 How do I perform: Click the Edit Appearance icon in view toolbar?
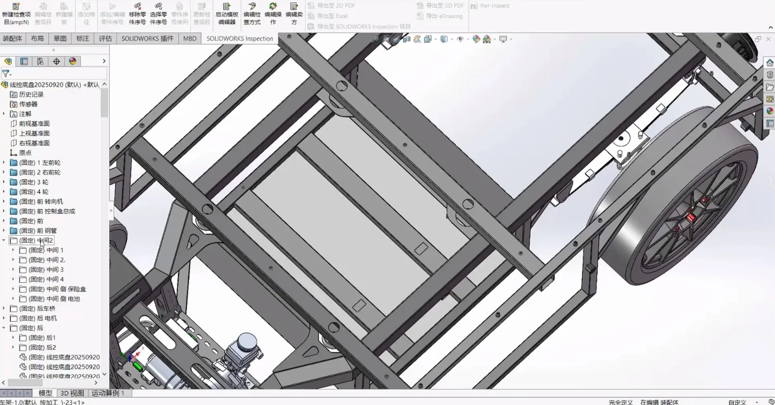tap(476, 39)
